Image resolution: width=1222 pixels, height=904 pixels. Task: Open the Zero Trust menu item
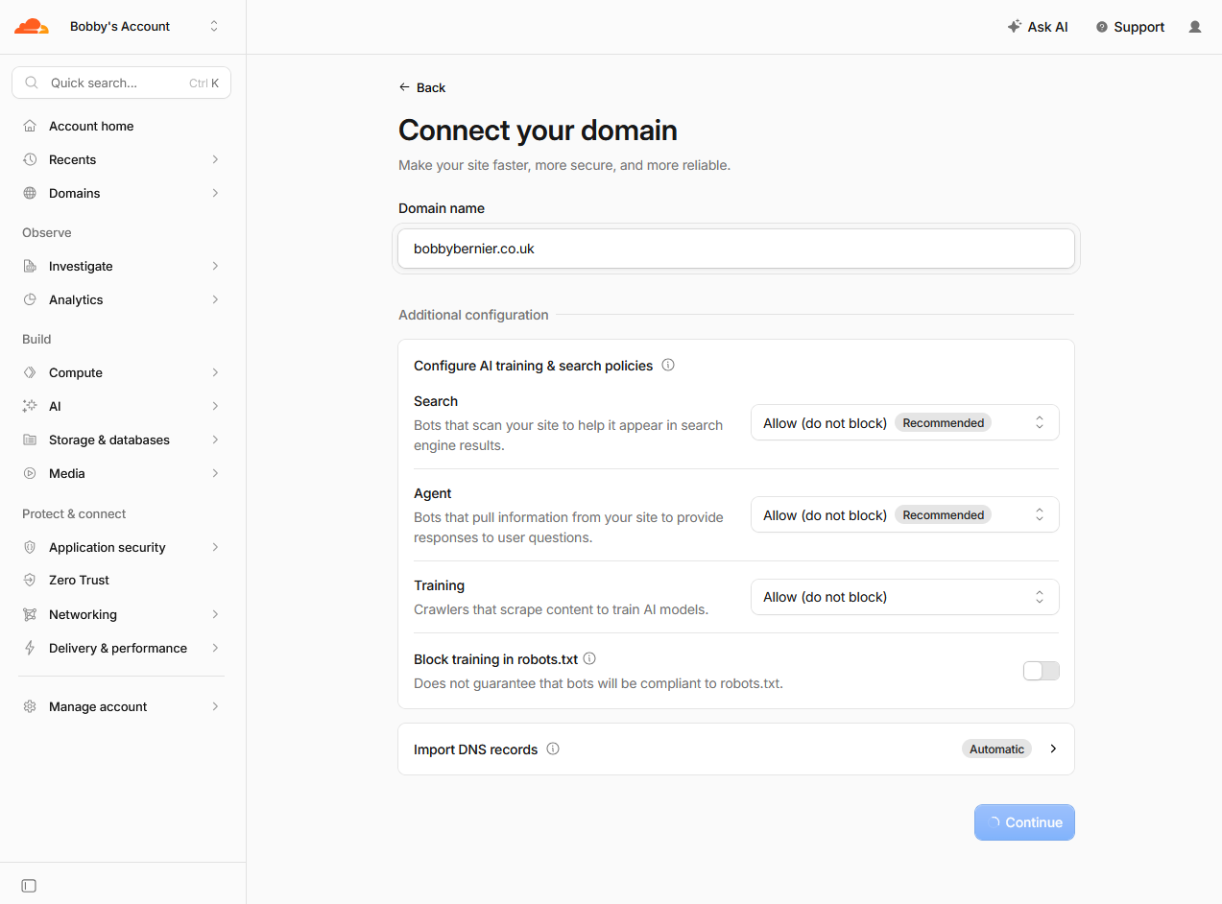tap(121, 580)
